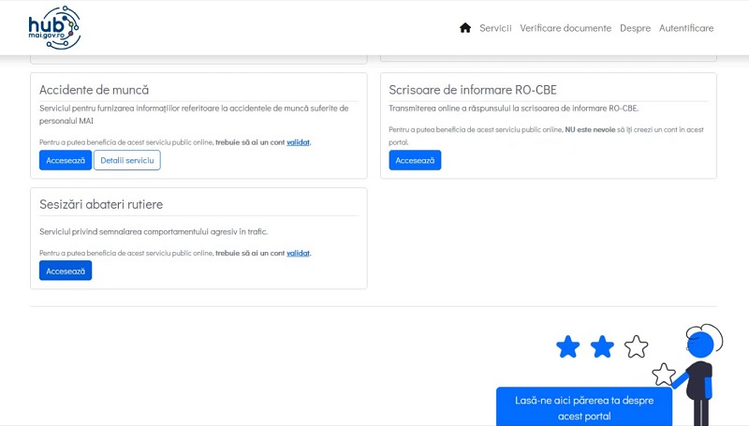Click the third outlined star
This screenshot has width=749, height=426.
click(637, 346)
